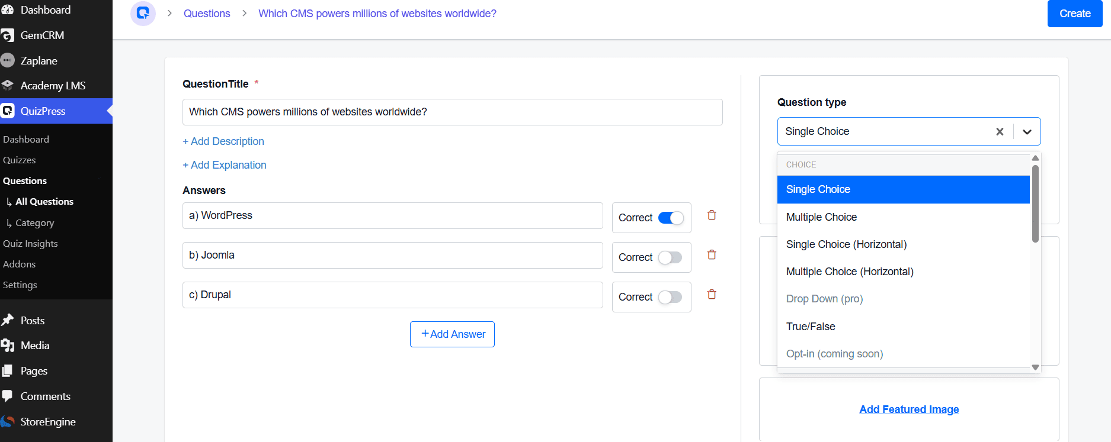Select True/False question type
Viewport: 1111px width, 442px height.
point(904,327)
